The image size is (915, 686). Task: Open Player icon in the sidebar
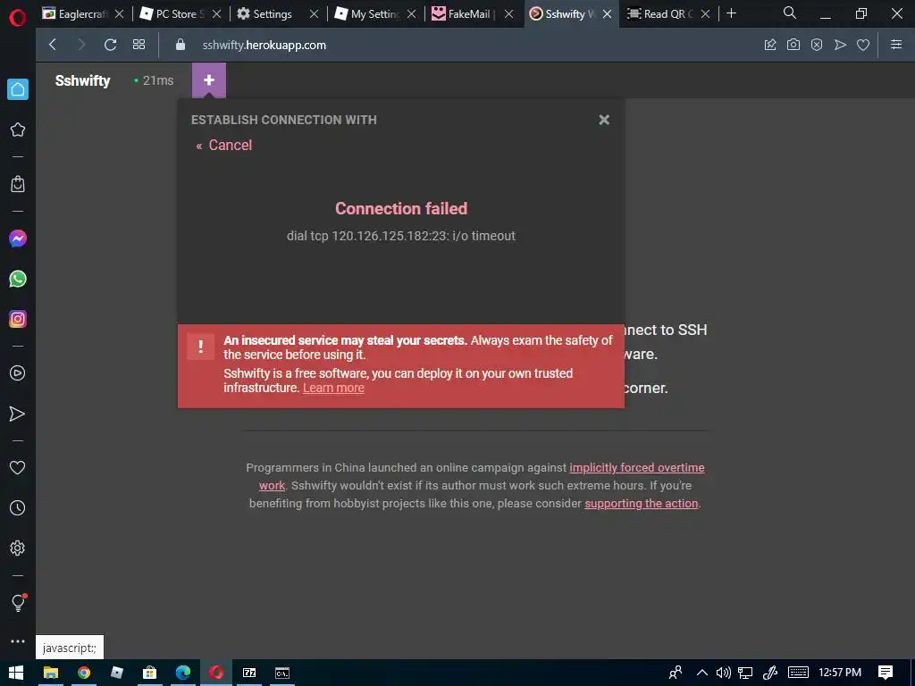point(18,373)
